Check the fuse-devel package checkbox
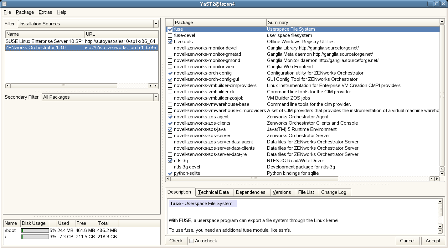This screenshot has width=448, height=248. 170,35
